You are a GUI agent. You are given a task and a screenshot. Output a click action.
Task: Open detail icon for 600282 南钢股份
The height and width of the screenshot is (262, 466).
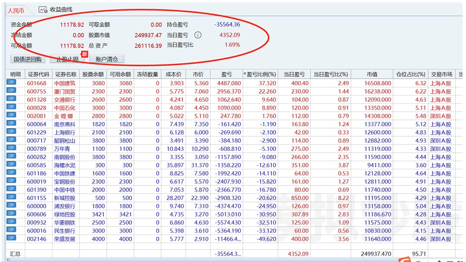tap(11, 156)
